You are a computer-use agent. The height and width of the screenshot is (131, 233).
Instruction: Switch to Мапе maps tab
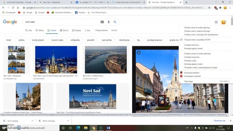click(x=40, y=30)
